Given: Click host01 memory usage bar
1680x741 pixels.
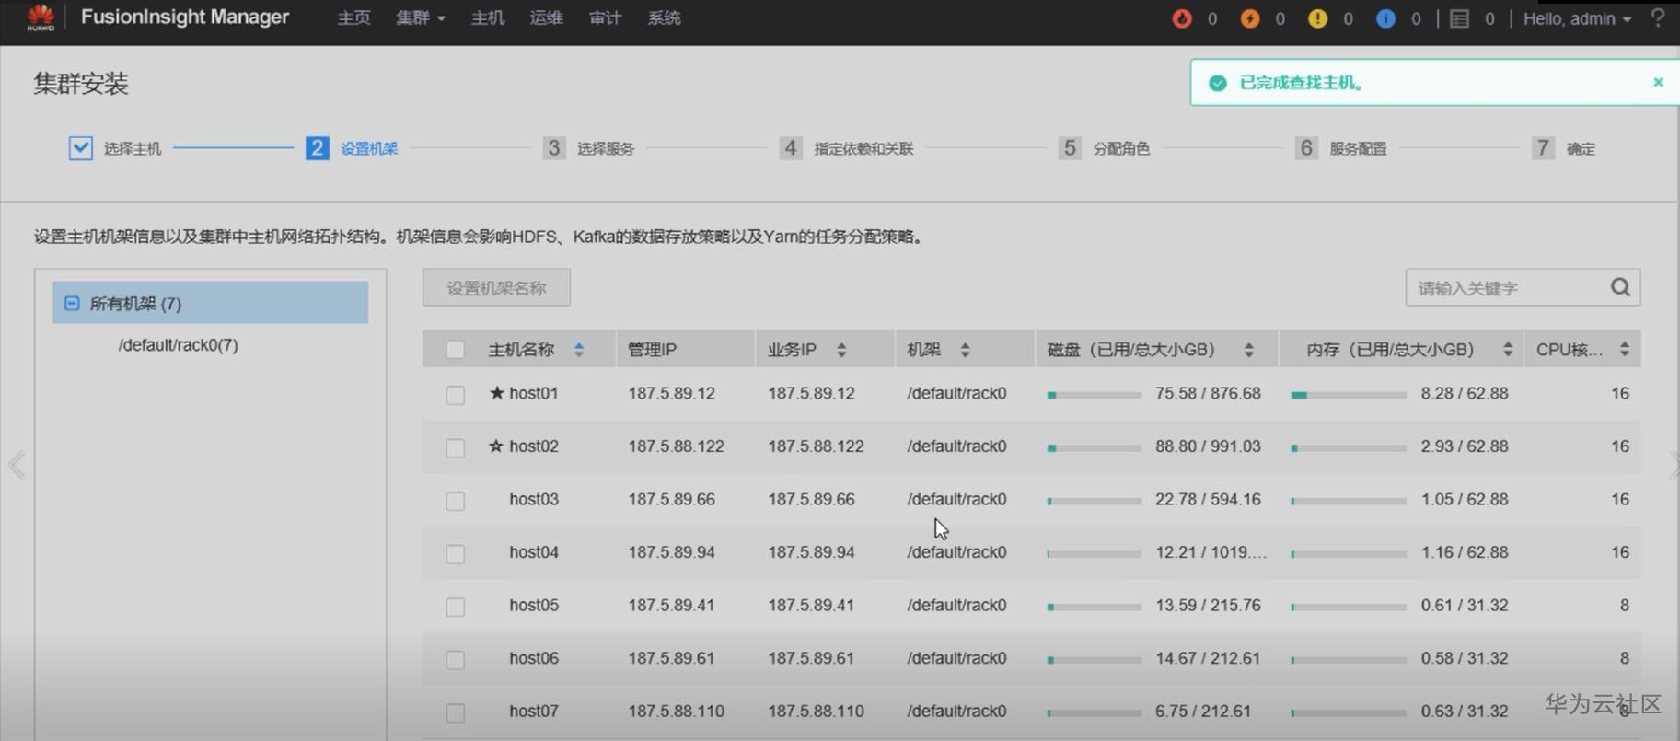Looking at the screenshot, I should 1349,395.
